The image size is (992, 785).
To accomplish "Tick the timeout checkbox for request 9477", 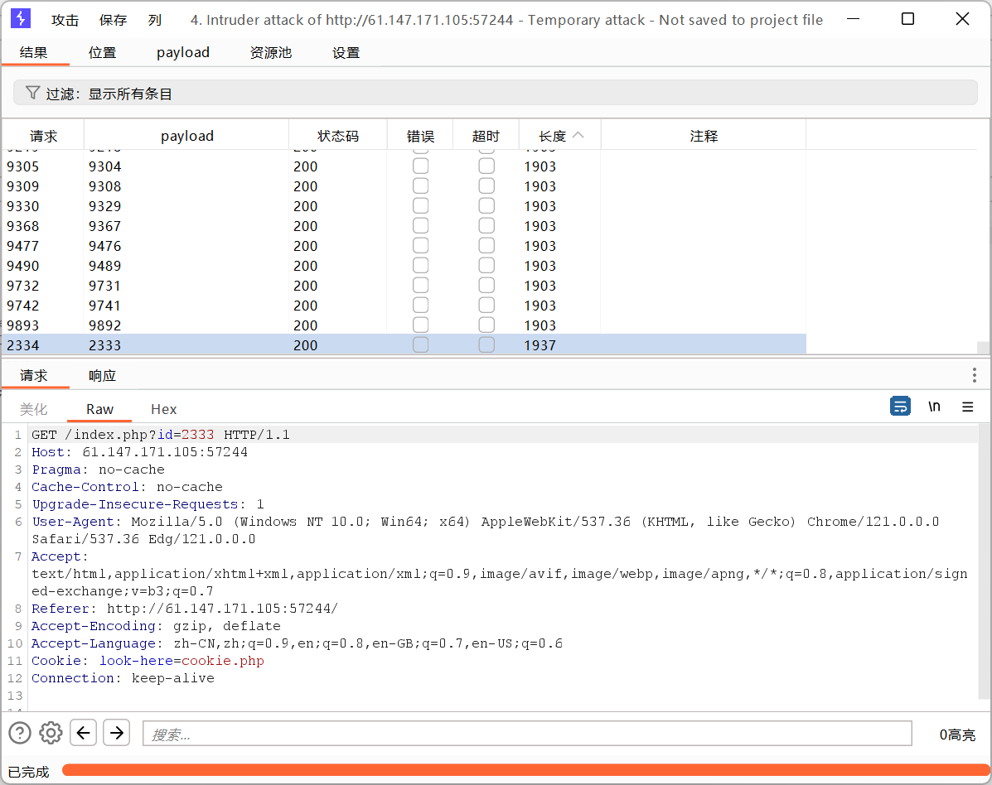I will [x=486, y=246].
